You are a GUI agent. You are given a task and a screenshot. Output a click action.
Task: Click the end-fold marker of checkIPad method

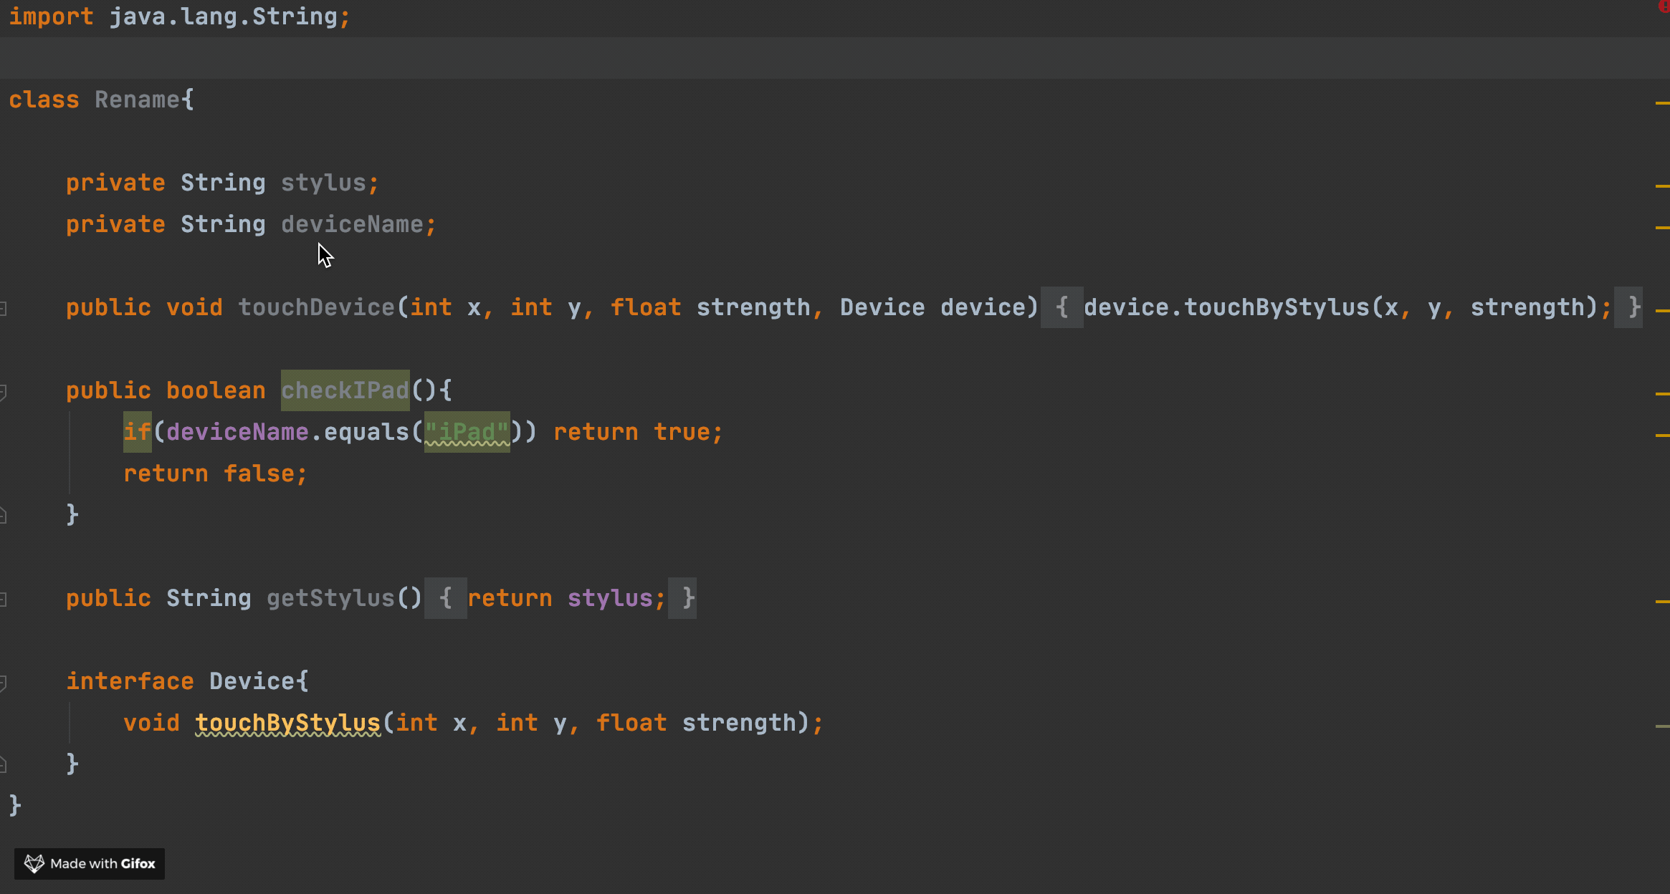4,515
